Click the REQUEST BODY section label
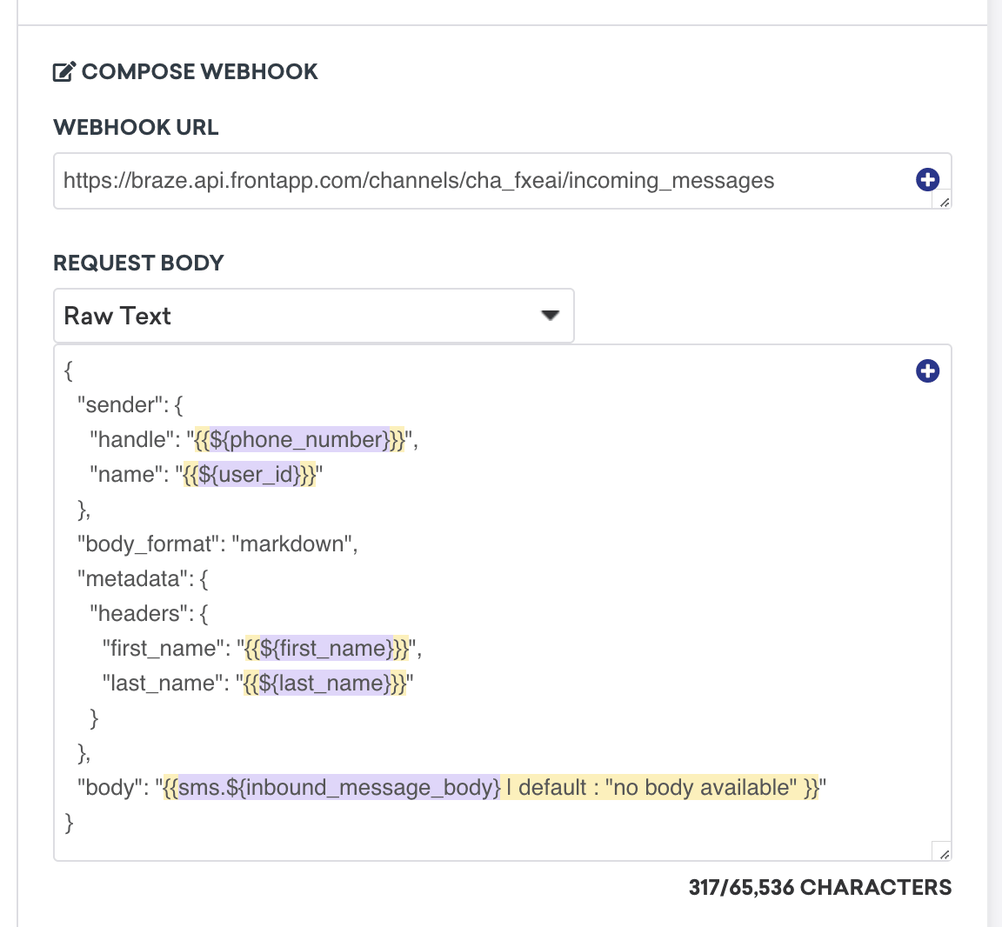 [x=138, y=263]
